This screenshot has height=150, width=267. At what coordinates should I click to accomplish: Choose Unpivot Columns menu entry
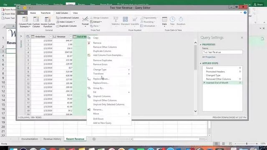coord(102,96)
